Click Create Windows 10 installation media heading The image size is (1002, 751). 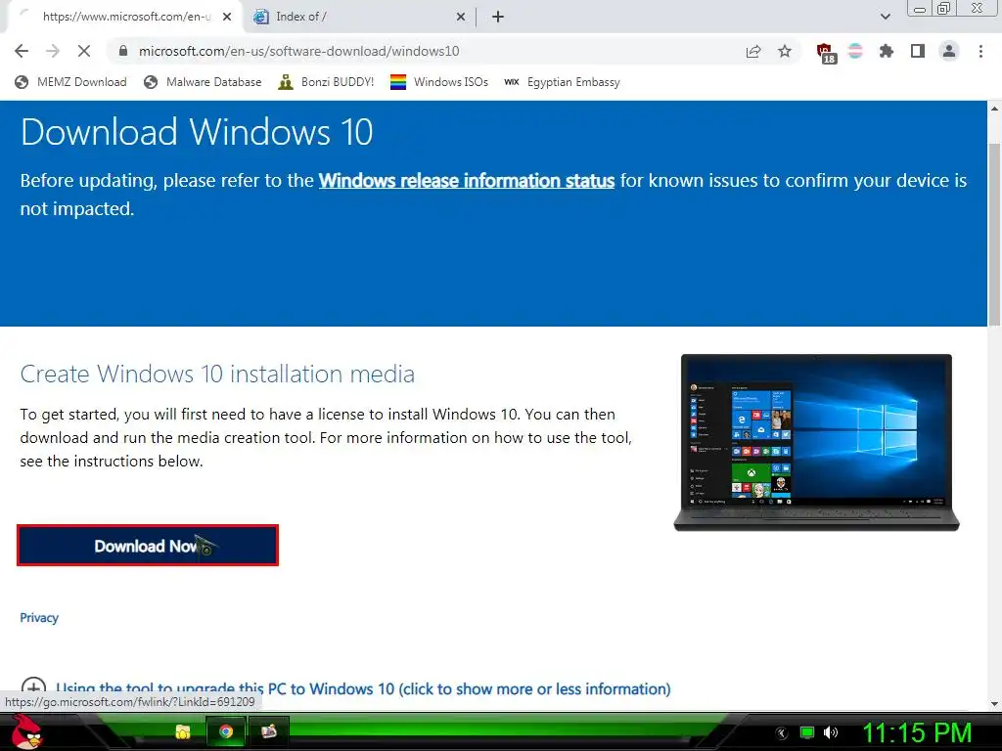[x=217, y=375]
